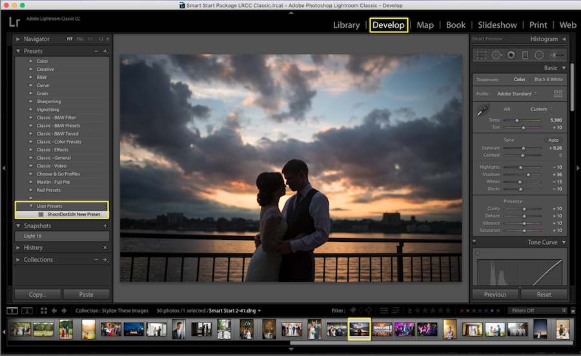Filter by red color label
The height and width of the screenshot is (356, 581).
[x=462, y=311]
